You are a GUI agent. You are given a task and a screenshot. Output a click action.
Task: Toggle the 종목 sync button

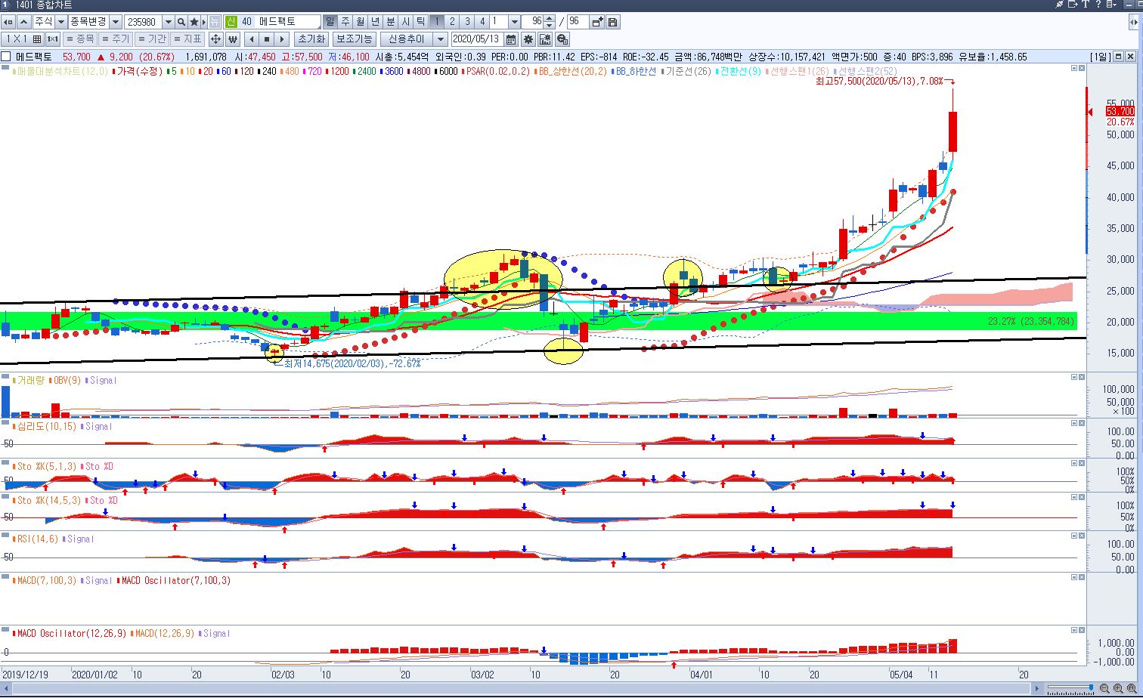[x=79, y=39]
